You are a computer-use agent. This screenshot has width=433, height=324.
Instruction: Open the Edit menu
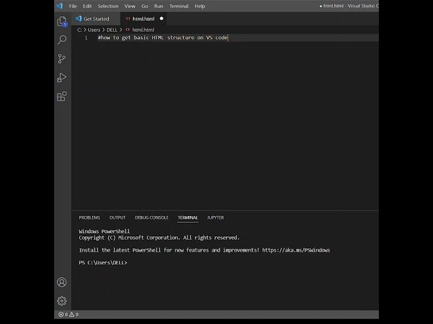click(x=87, y=6)
